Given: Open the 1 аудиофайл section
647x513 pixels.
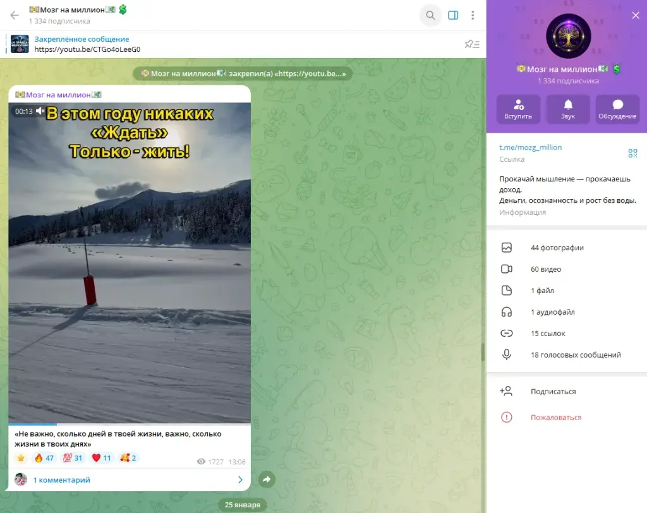Looking at the screenshot, I should [567, 312].
